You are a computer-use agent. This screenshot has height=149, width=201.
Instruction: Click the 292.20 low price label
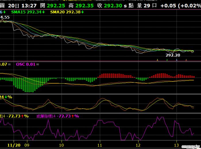click(173, 55)
